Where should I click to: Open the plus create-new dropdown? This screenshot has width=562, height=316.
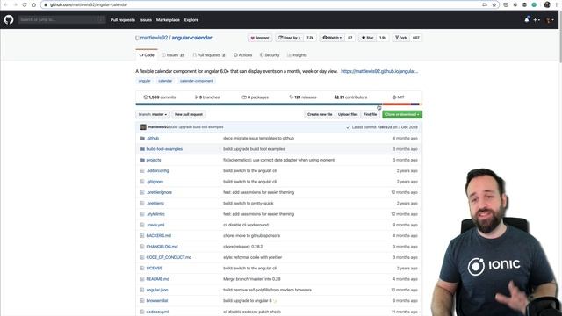537,20
